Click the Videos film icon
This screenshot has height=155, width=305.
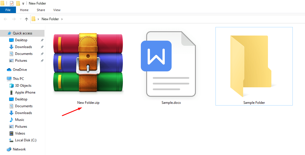pos(11,133)
